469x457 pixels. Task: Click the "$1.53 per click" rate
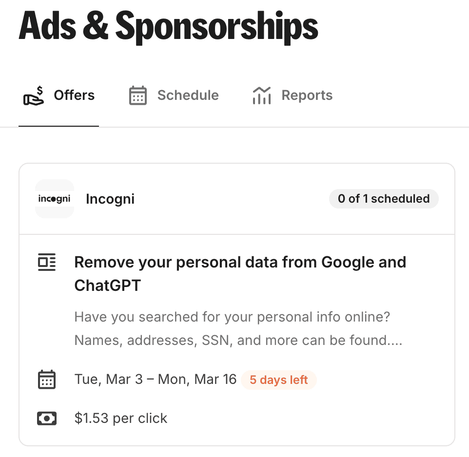tap(121, 418)
